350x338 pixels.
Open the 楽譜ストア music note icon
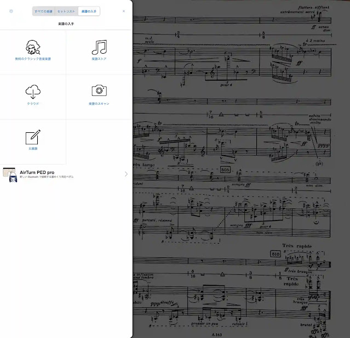pyautogui.click(x=99, y=47)
